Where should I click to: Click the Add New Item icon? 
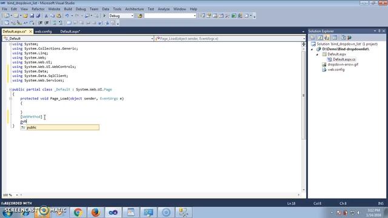click(16, 16)
